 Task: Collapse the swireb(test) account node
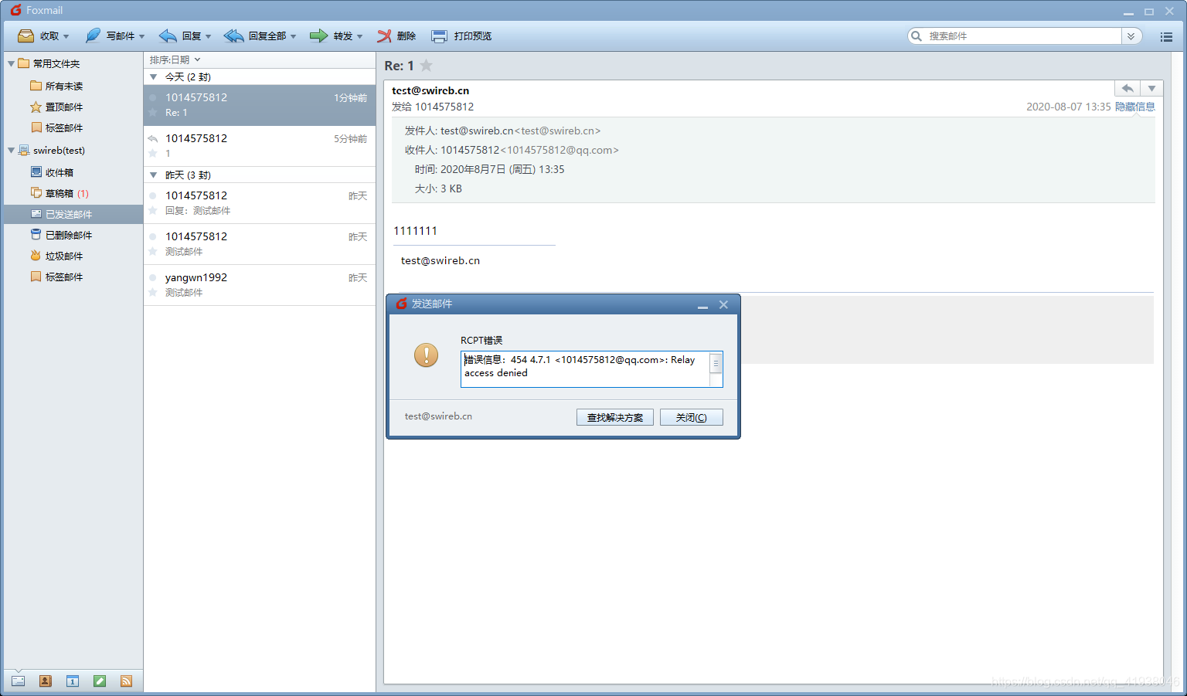(x=11, y=150)
